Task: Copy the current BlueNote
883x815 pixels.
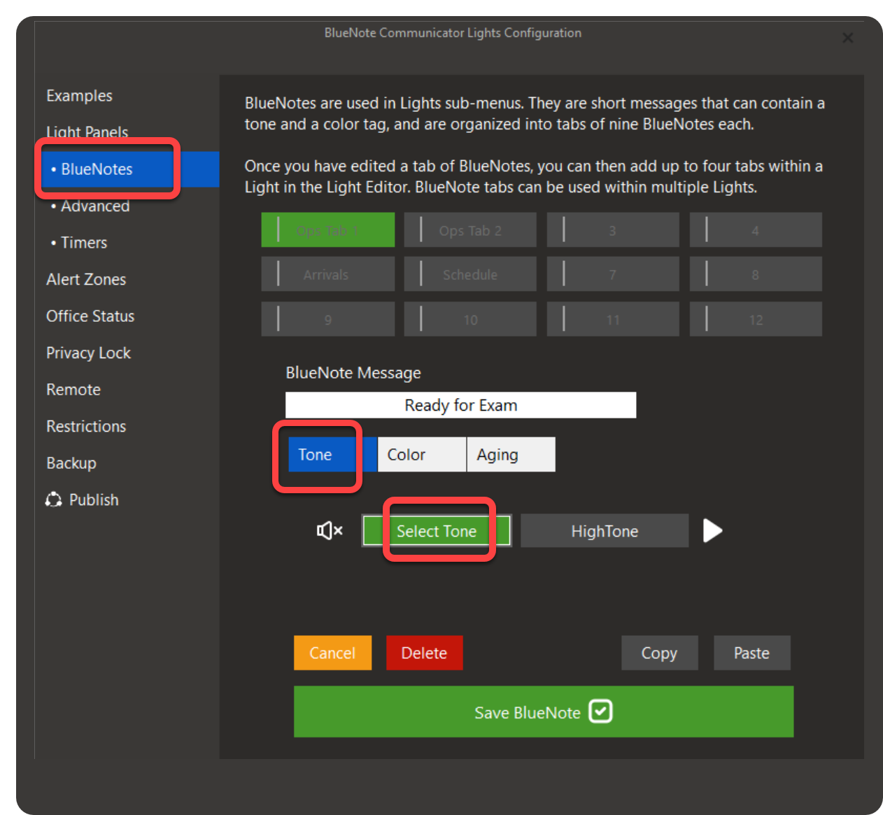Action: click(659, 653)
